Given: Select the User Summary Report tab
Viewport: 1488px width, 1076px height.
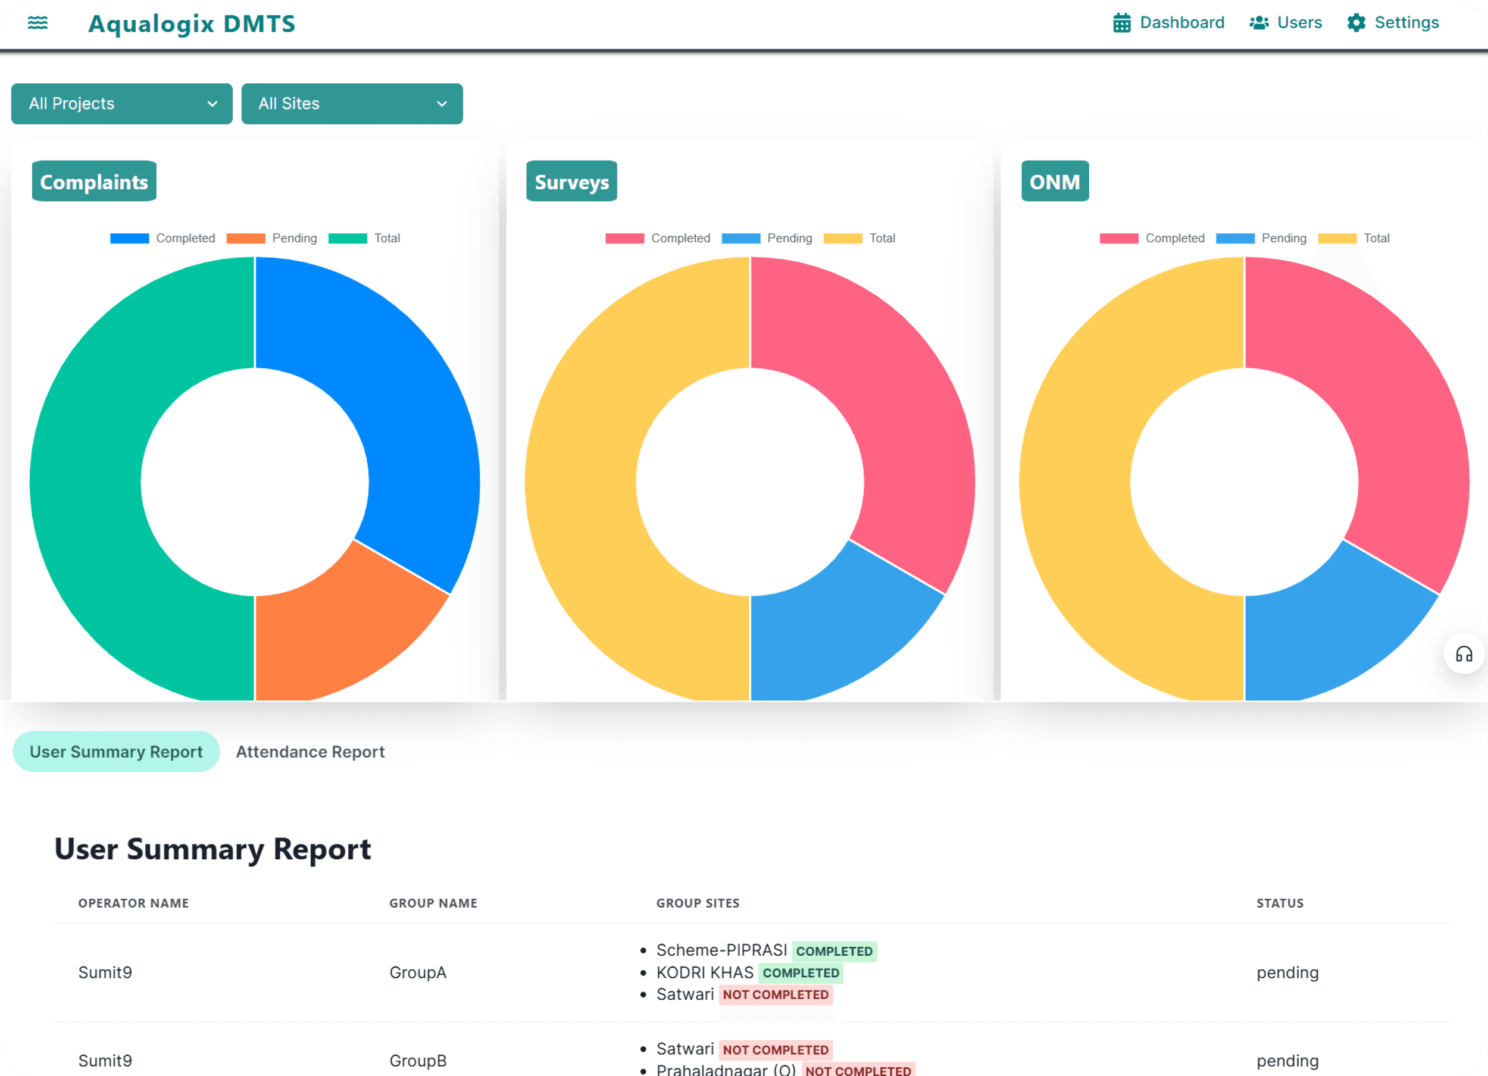Looking at the screenshot, I should [116, 752].
